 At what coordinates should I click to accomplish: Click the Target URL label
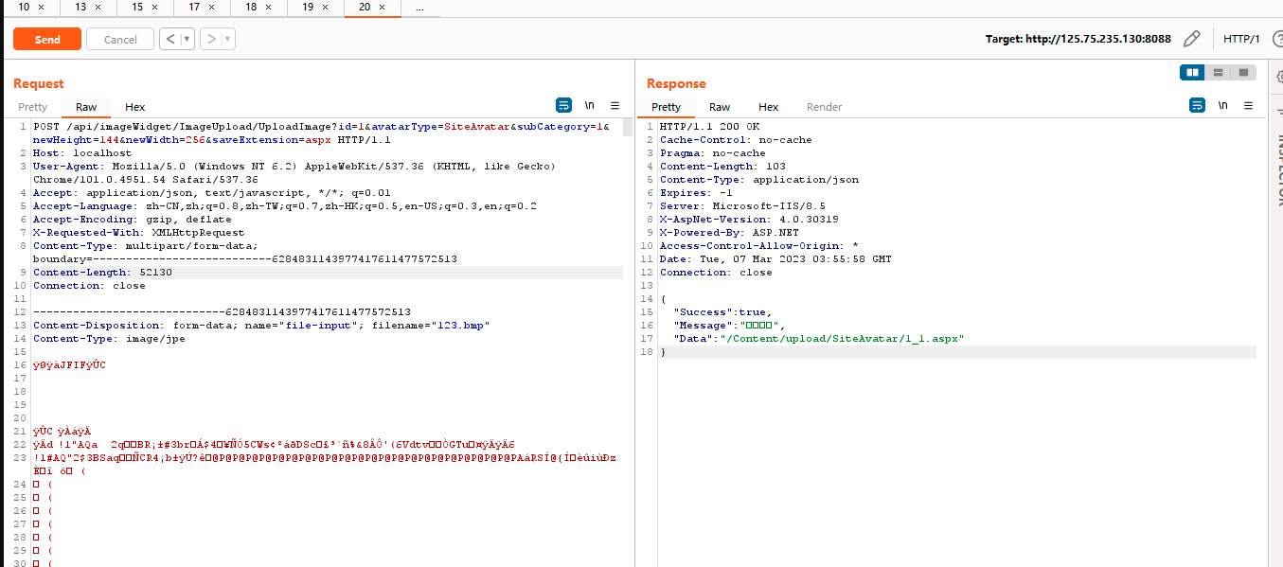pos(1078,39)
